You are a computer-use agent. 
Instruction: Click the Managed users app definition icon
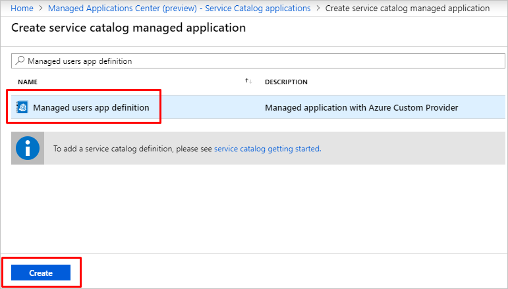click(22, 107)
